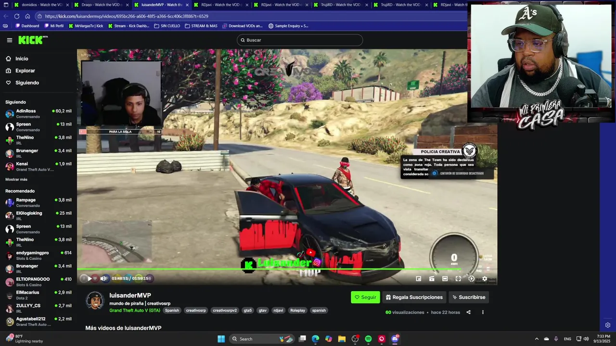Open luisanderMVP avatar below video
The height and width of the screenshot is (346, 616).
pyautogui.click(x=95, y=301)
